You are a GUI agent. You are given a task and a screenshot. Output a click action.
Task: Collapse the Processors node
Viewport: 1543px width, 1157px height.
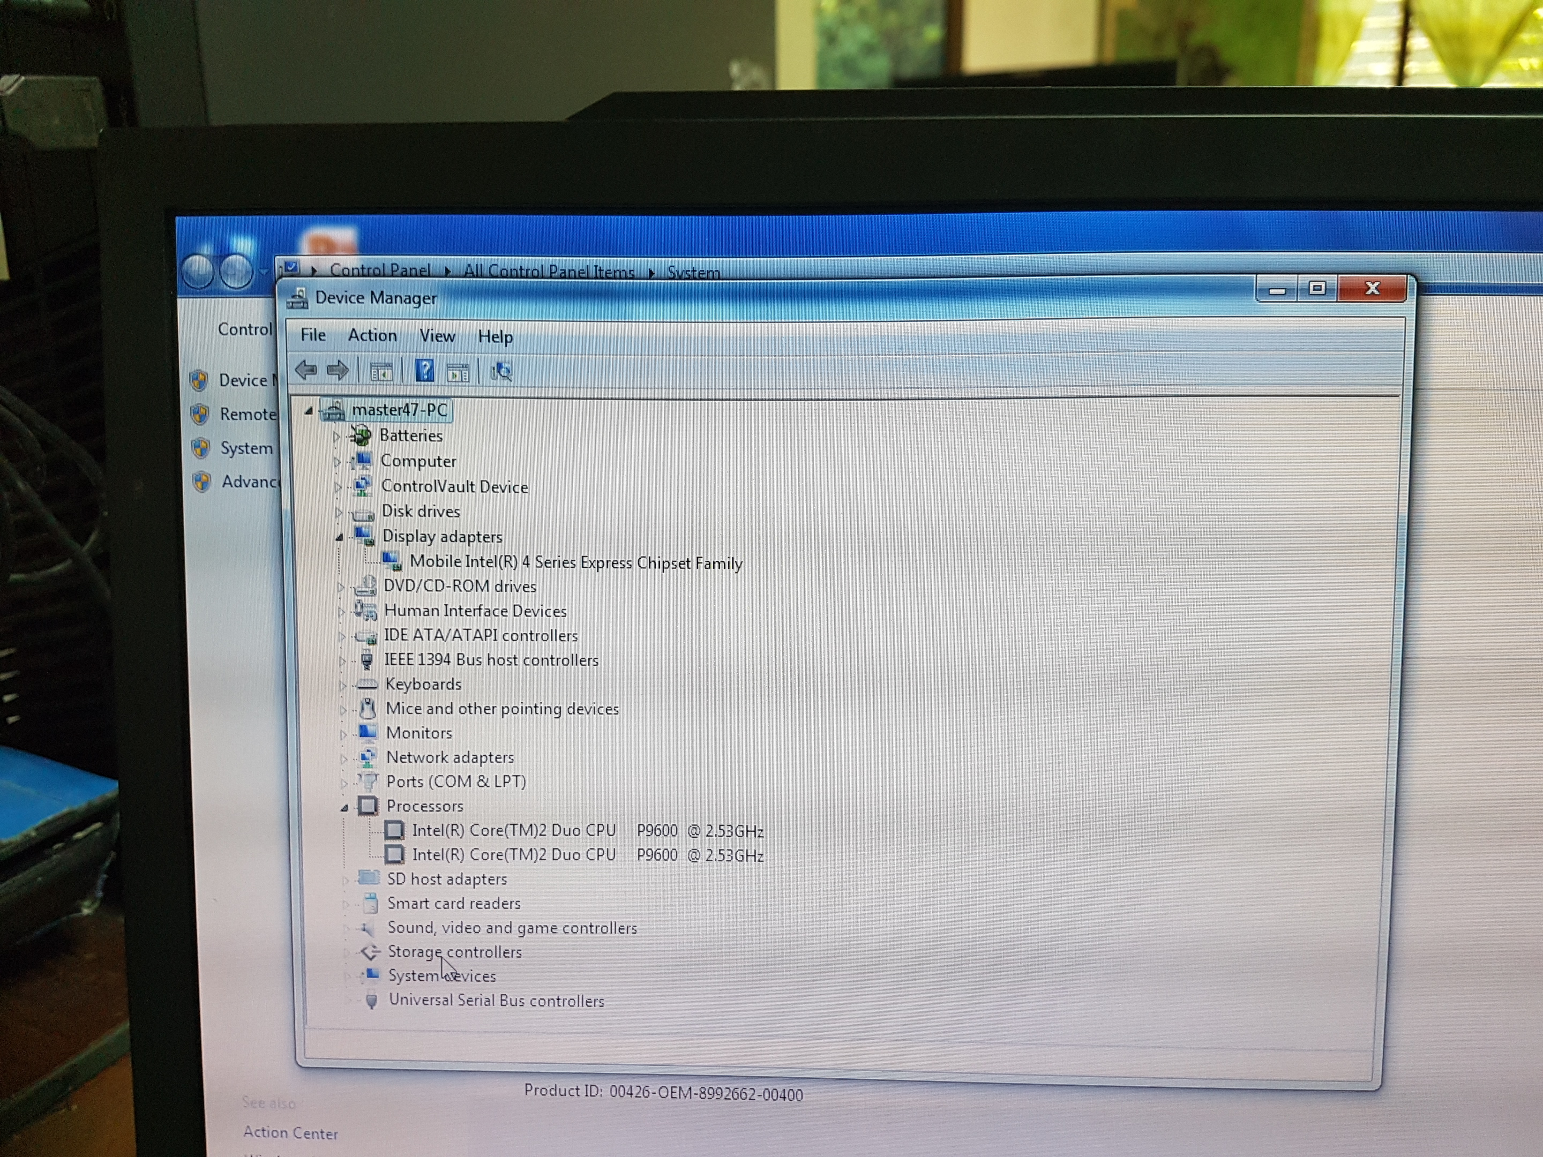(344, 808)
